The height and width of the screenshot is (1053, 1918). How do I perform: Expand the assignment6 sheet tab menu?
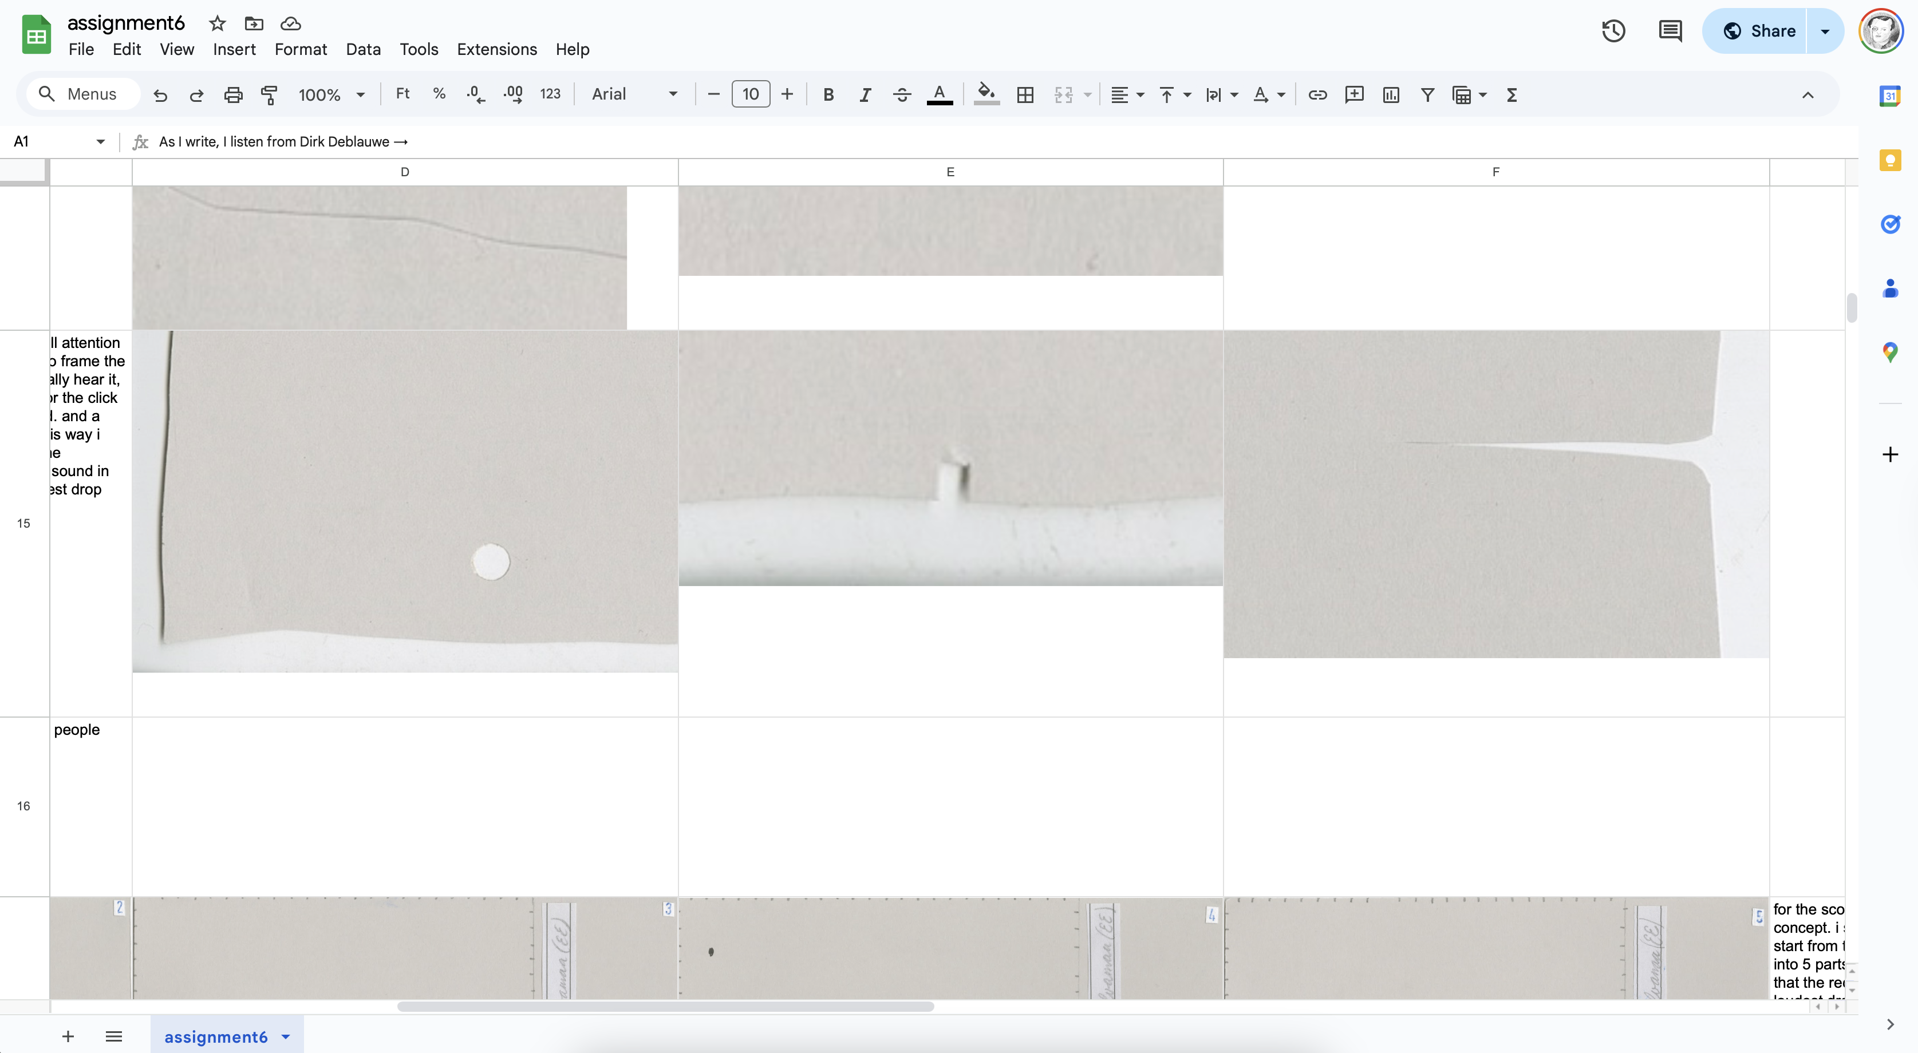[286, 1036]
